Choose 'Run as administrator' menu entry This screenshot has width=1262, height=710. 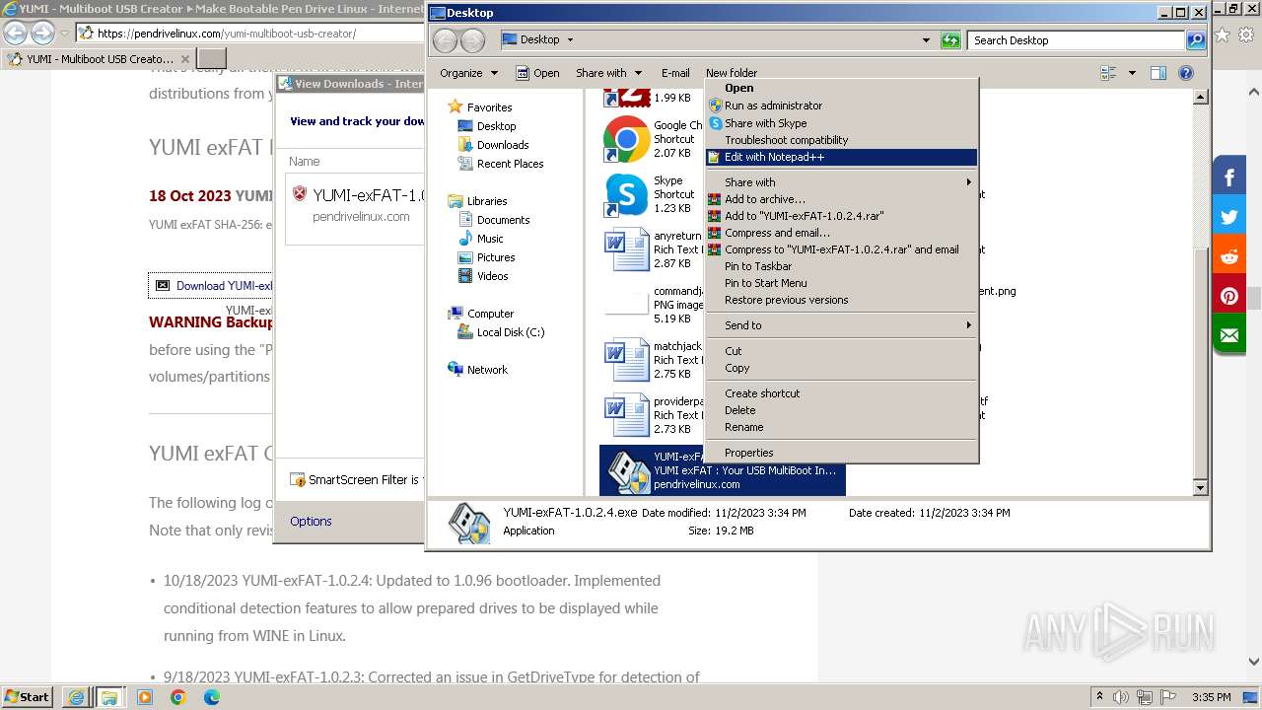pyautogui.click(x=841, y=106)
